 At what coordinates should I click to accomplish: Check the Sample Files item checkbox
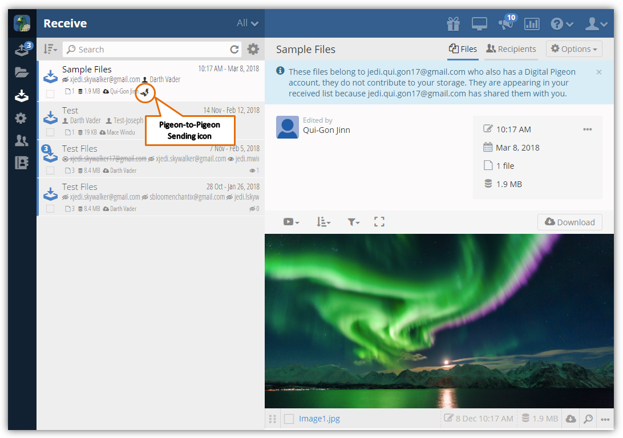50,94
